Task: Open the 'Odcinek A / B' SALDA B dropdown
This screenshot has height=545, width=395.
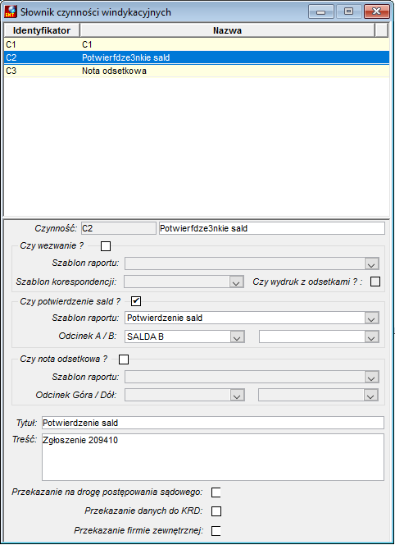Action: click(237, 337)
